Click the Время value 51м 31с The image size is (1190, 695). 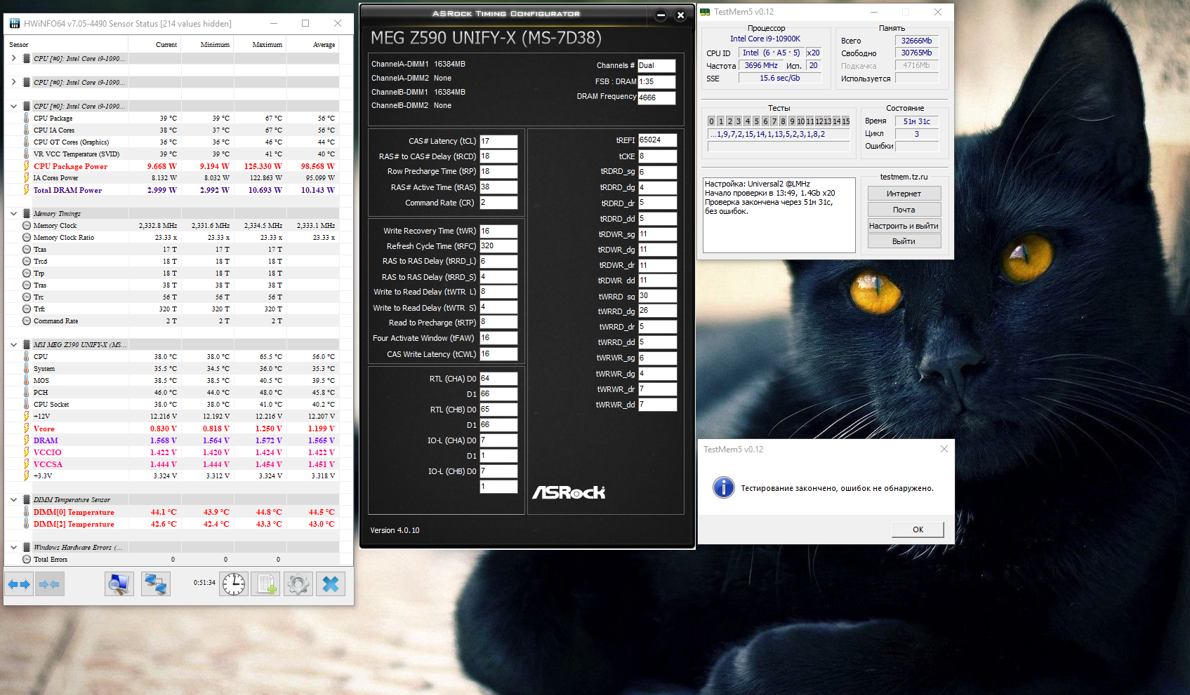point(917,121)
